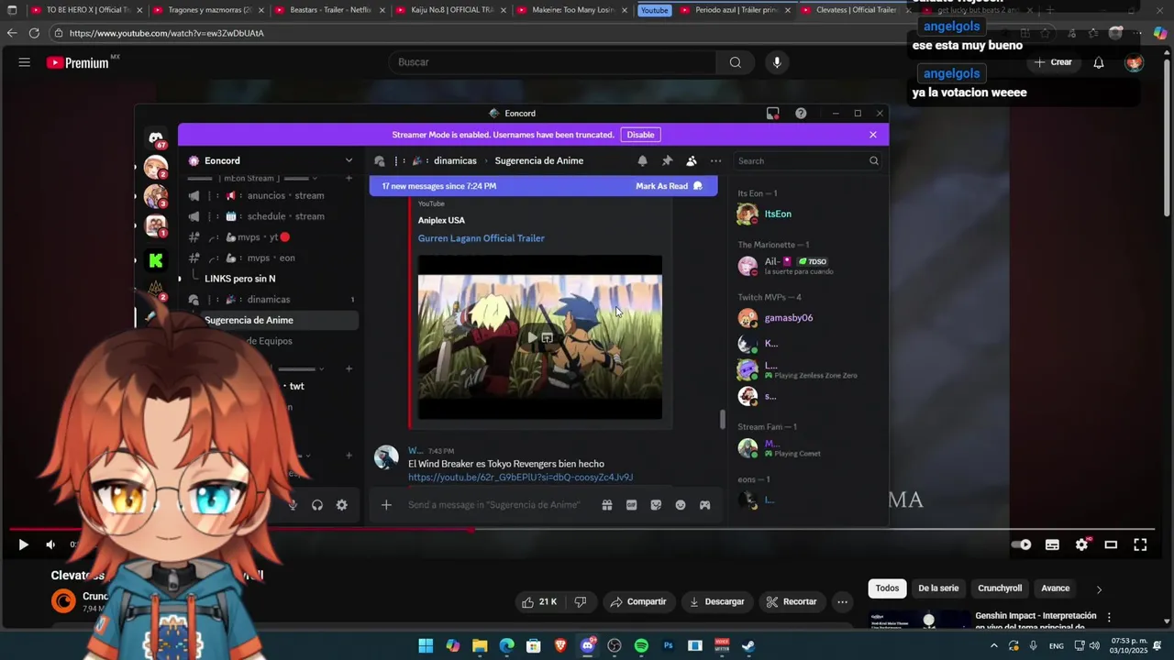Viewport: 1174px width, 660px height.
Task: Play the YouTube video
Action: 24,544
